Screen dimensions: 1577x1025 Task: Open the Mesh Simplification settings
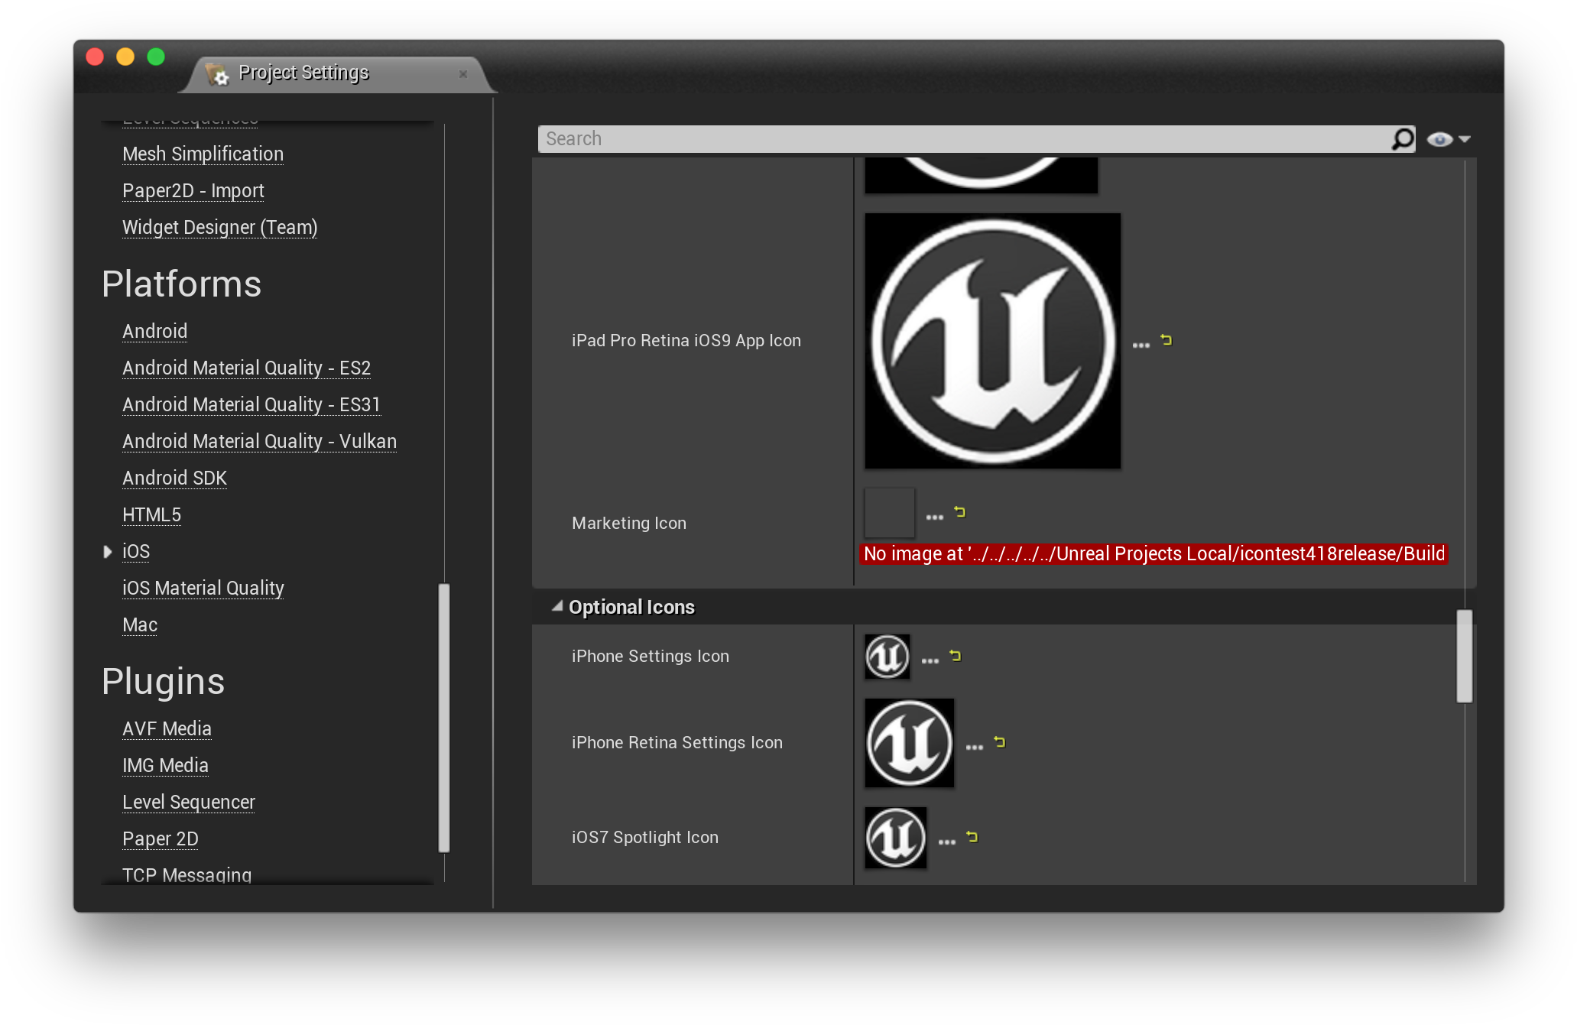[203, 154]
